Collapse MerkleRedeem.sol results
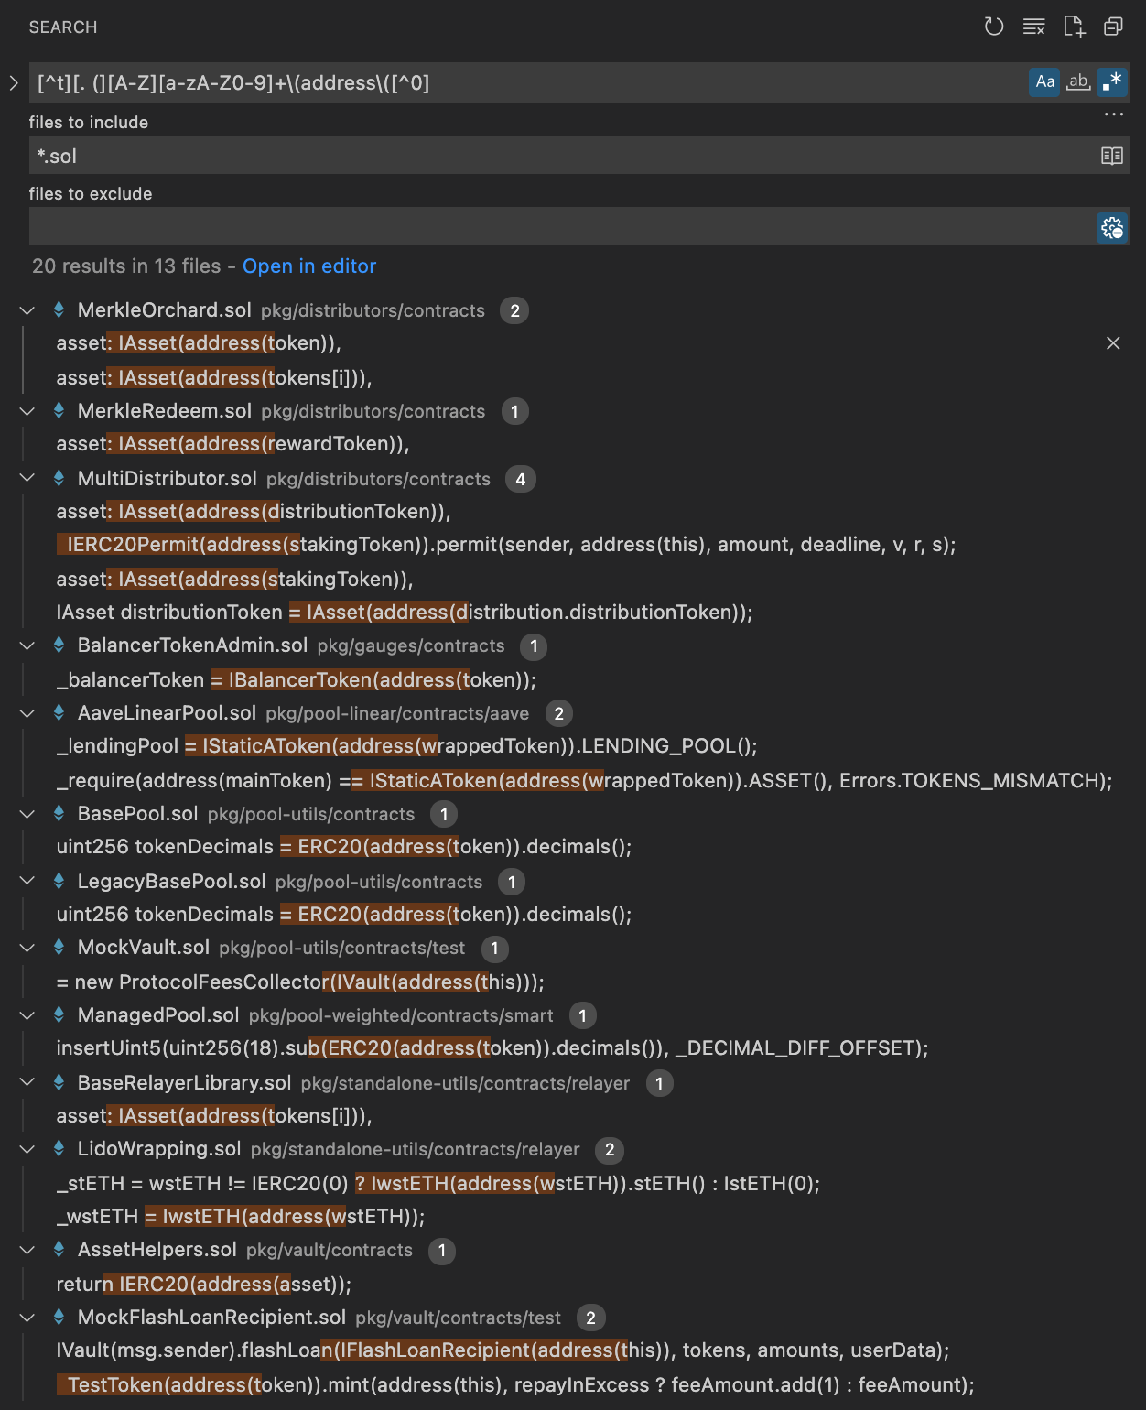 27,411
